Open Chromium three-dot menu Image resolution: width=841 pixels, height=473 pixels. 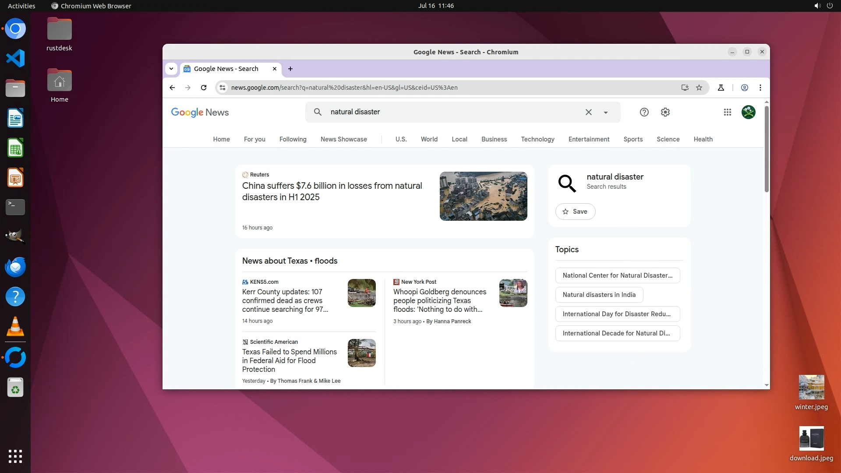click(760, 88)
